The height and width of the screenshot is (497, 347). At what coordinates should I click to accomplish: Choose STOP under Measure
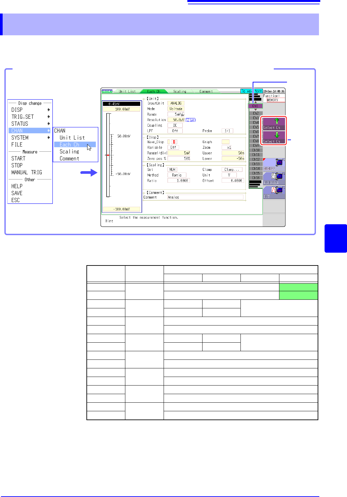[17, 165]
